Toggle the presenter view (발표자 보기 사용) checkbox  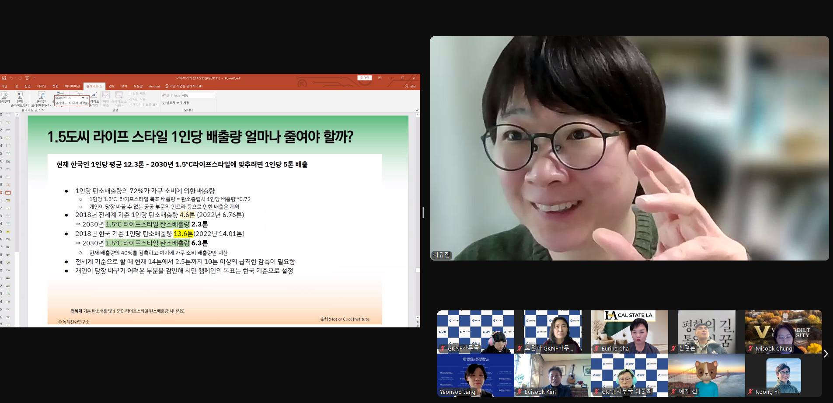(x=164, y=103)
